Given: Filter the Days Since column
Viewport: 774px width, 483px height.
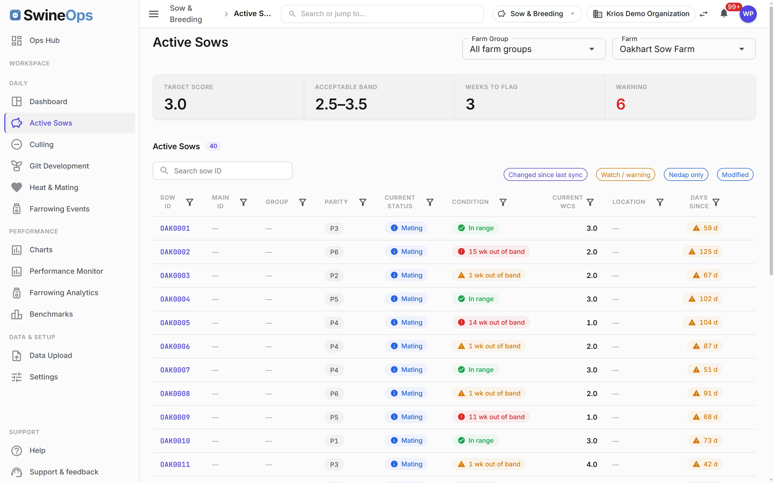Looking at the screenshot, I should (x=716, y=202).
